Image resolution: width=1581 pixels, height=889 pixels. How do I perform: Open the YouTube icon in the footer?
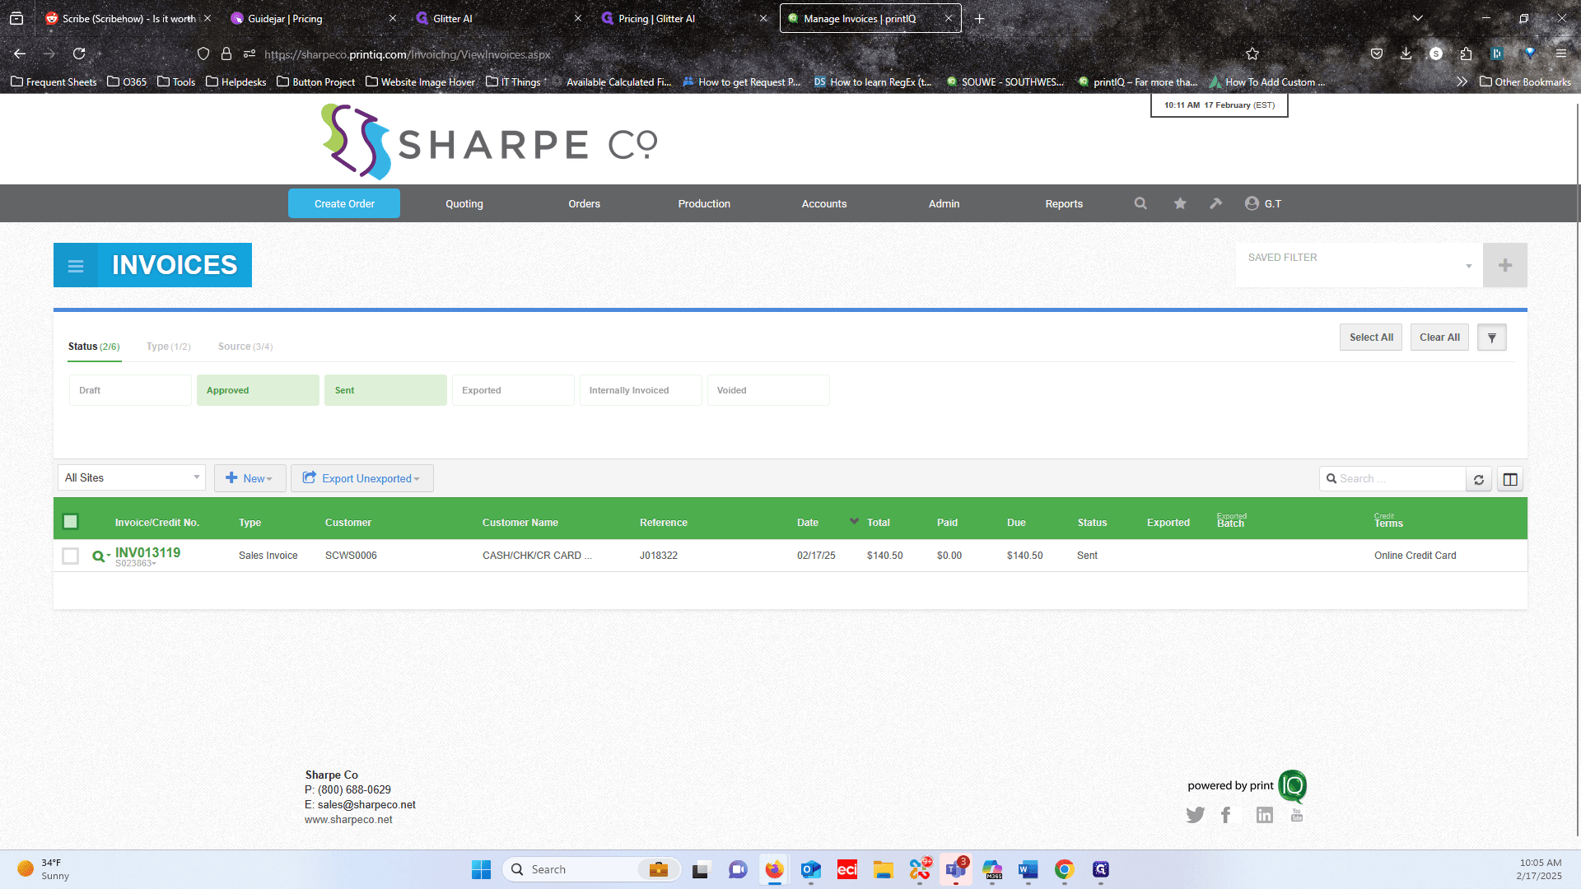[1297, 815]
